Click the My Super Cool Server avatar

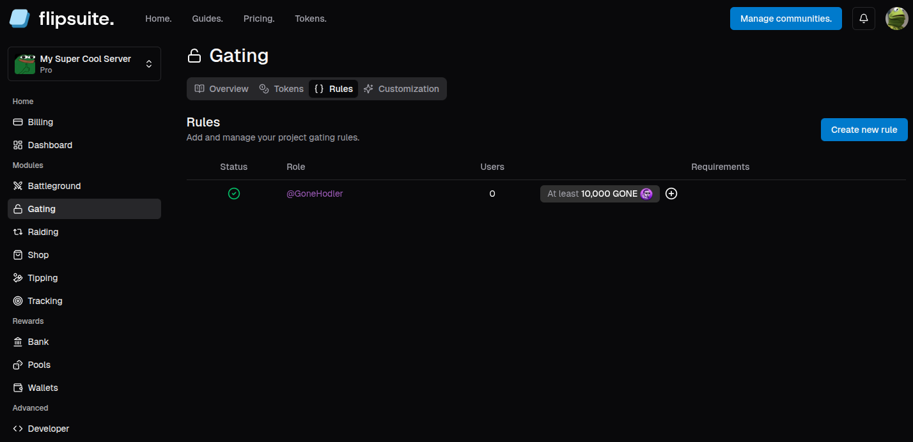point(25,64)
